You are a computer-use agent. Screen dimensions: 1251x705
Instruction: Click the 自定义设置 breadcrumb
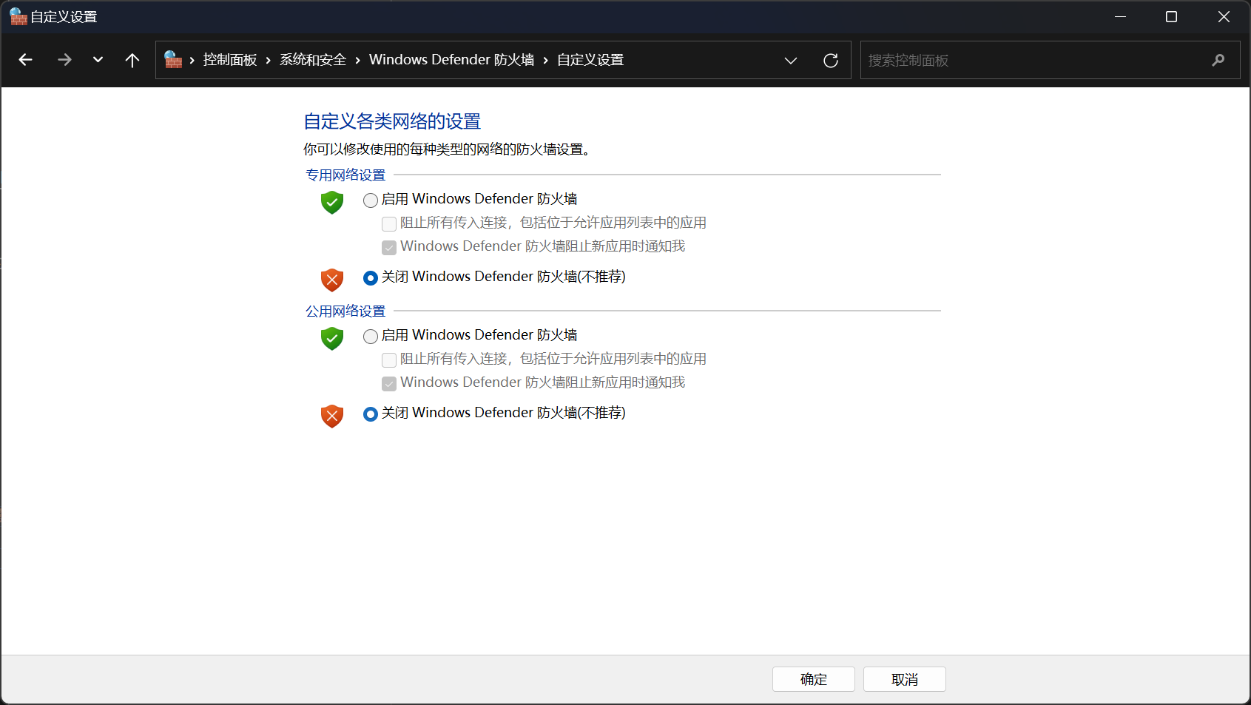590,60
